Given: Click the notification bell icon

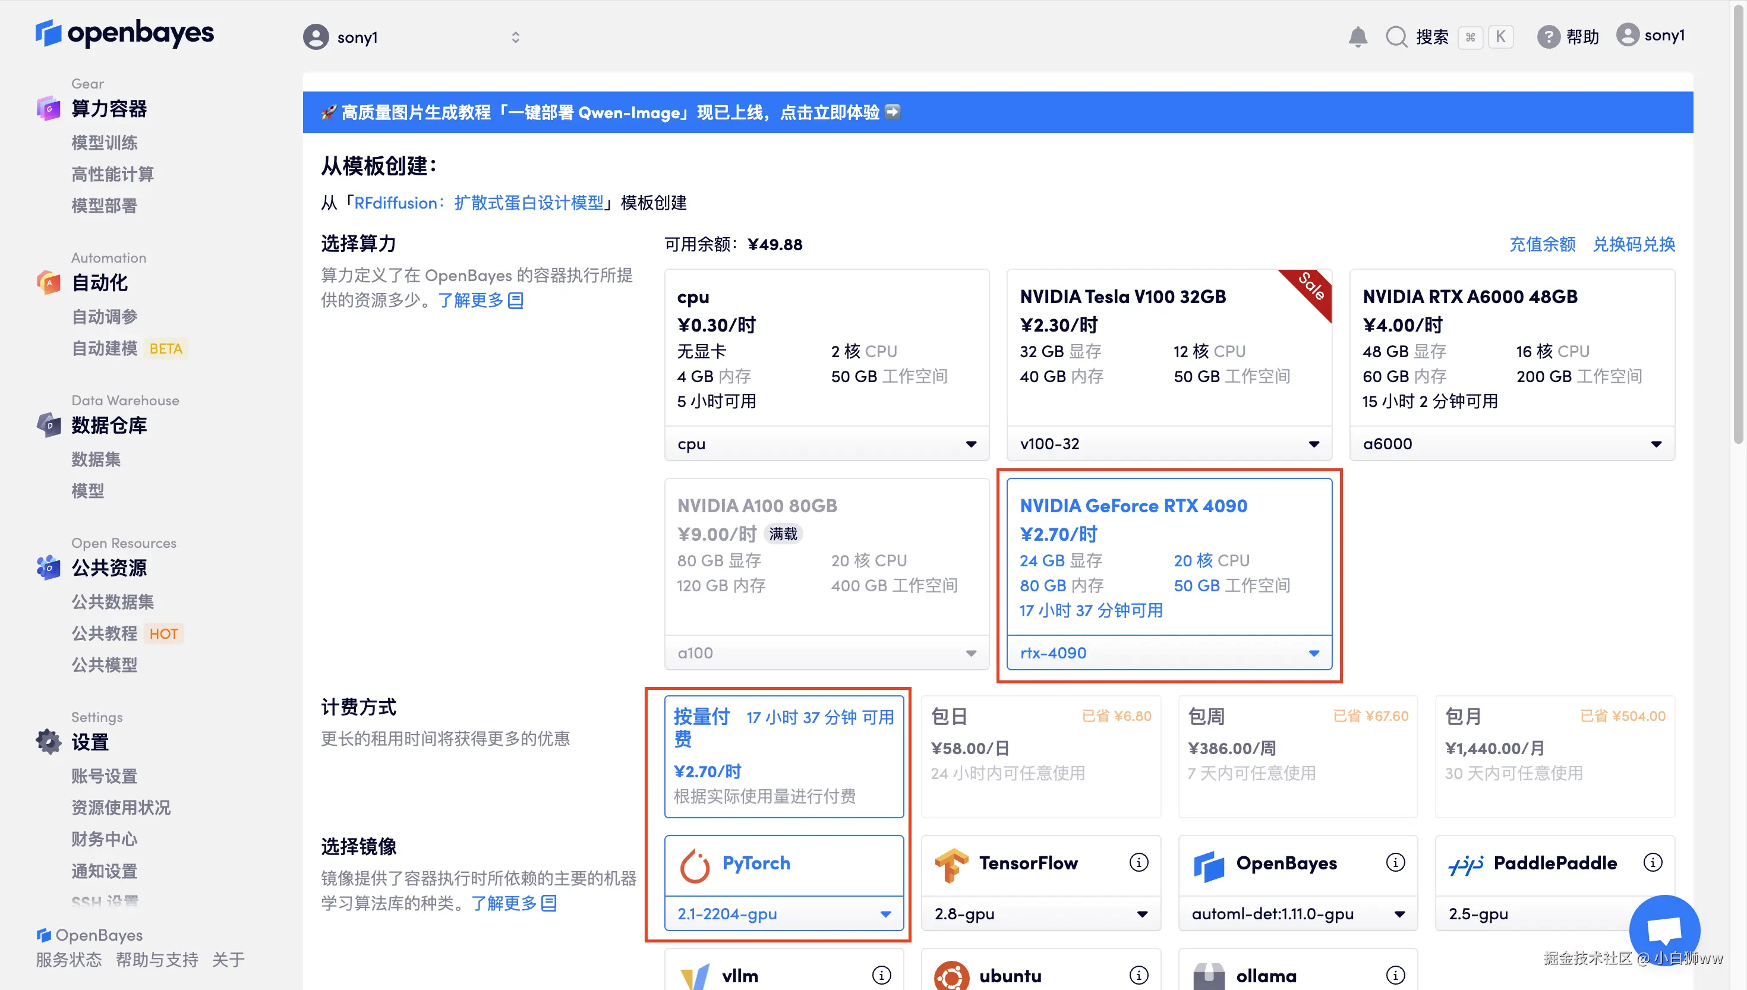Looking at the screenshot, I should pyautogui.click(x=1358, y=37).
